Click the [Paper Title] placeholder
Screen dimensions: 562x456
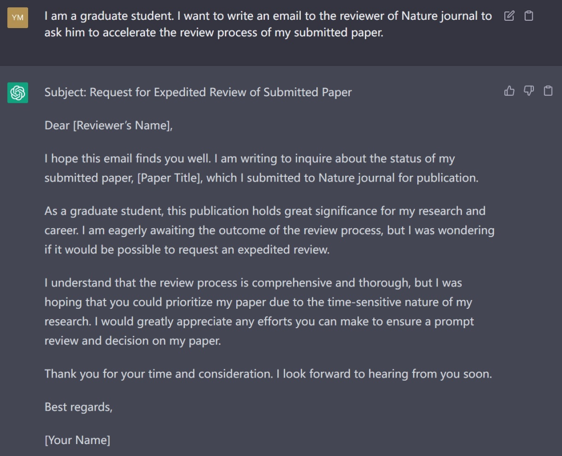tap(170, 178)
